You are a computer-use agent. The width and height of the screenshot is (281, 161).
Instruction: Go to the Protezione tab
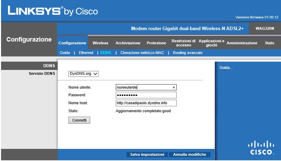[x=156, y=43]
